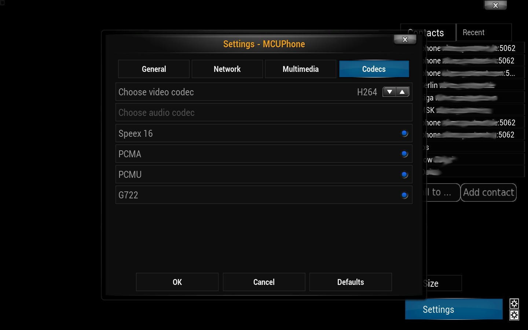The image size is (528, 330).
Task: Select the Speex 16 row label
Action: pyautogui.click(x=135, y=133)
